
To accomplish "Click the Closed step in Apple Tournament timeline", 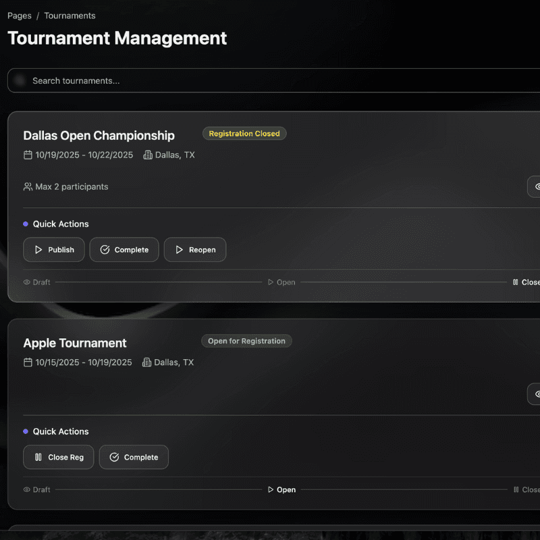I will [526, 490].
